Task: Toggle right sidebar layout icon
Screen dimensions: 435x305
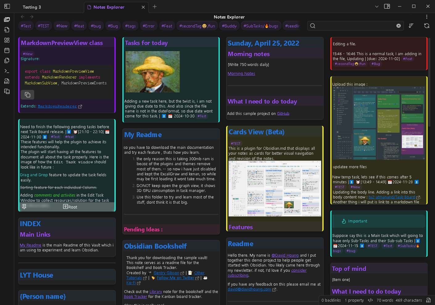Action: coord(387,6)
